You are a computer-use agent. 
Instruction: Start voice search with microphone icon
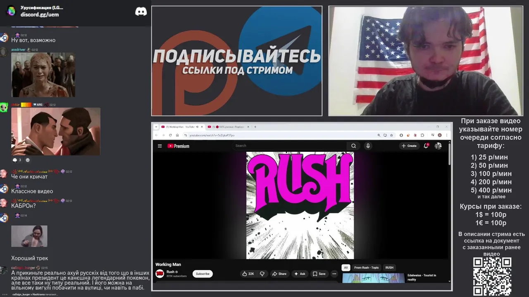coord(368,146)
